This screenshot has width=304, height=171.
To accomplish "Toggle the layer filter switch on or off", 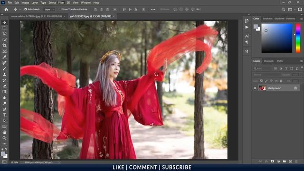I will pos(302,67).
